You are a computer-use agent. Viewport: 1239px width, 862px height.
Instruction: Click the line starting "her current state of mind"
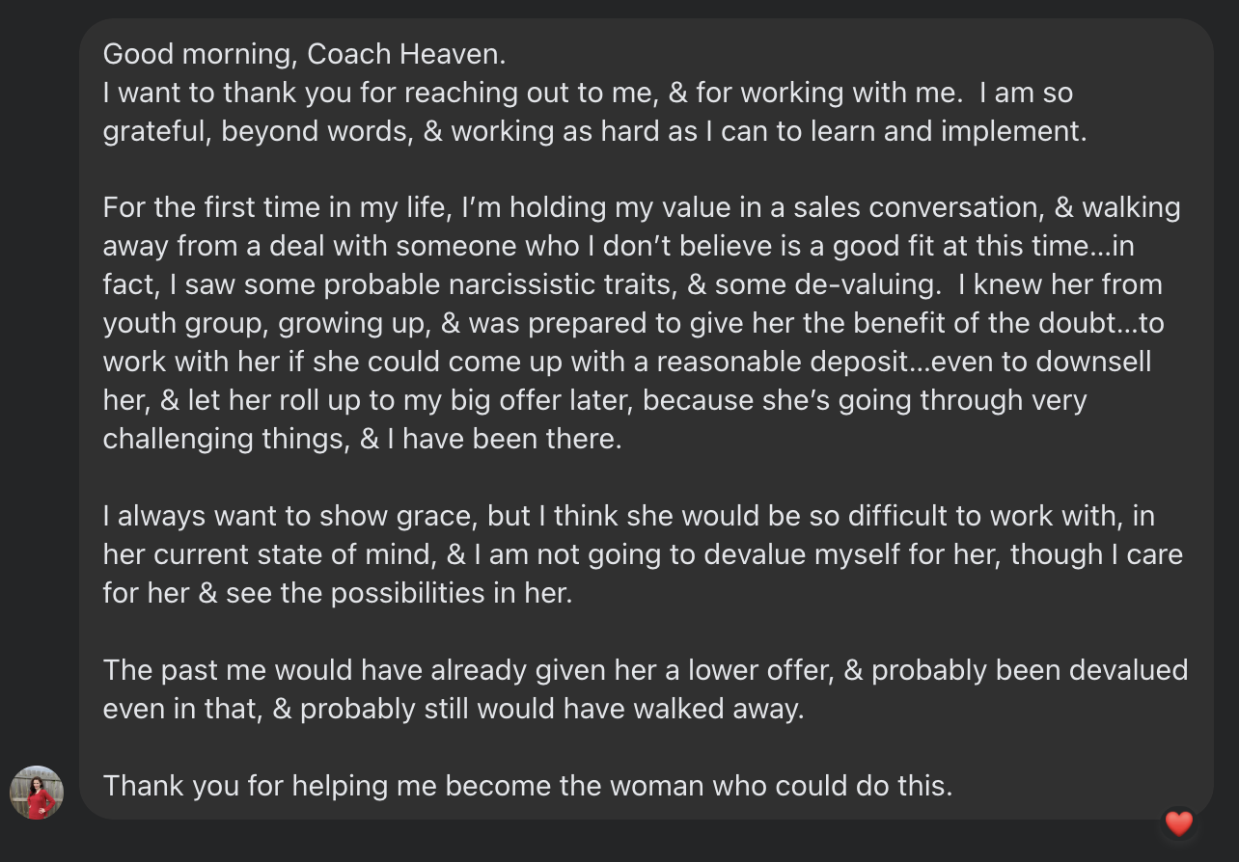(x=642, y=554)
